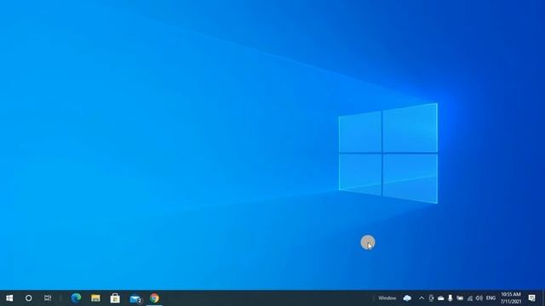Expand the hidden system tray icons

(x=422, y=298)
